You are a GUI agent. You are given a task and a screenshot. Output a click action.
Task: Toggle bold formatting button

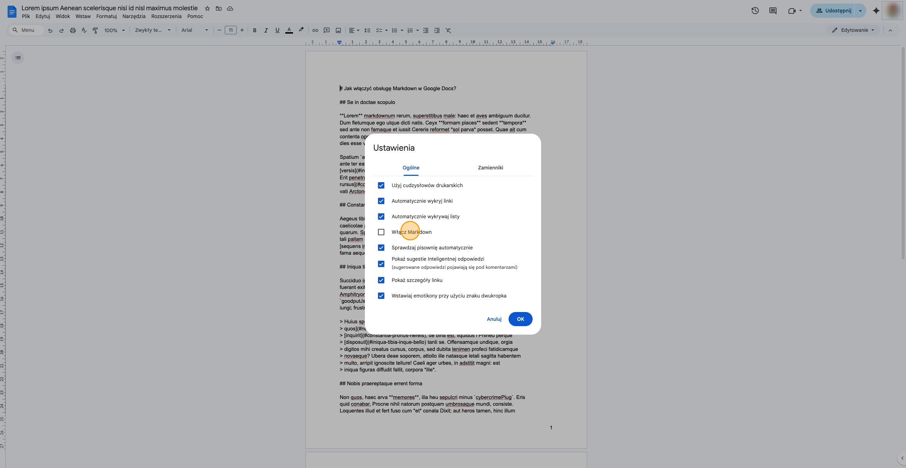pos(254,30)
